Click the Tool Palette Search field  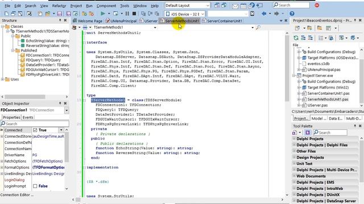coord(330,133)
